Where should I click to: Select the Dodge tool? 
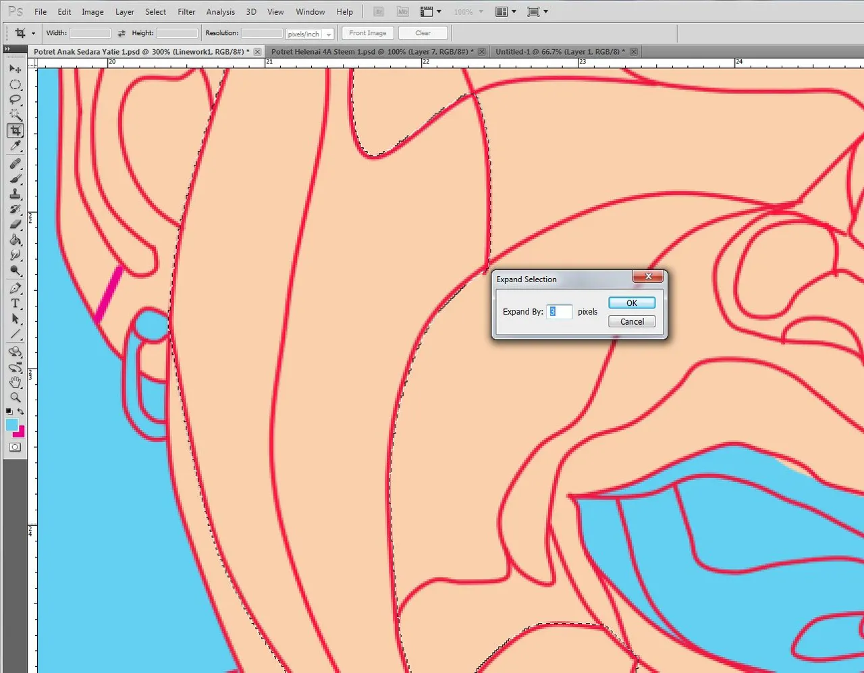pos(15,270)
